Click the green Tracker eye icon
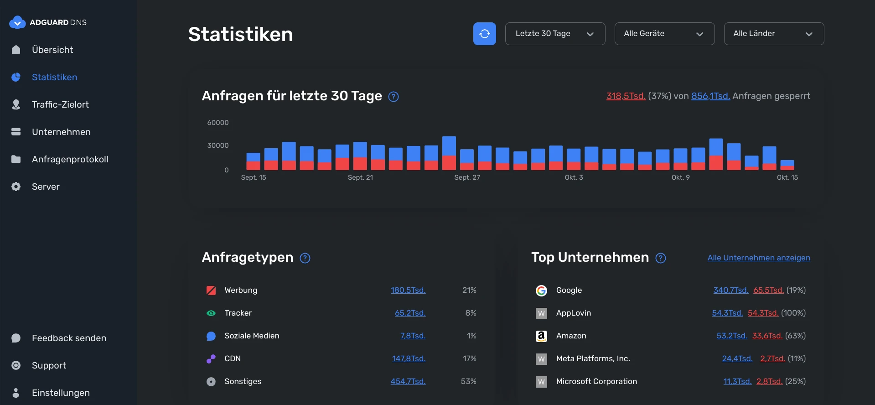 (211, 313)
